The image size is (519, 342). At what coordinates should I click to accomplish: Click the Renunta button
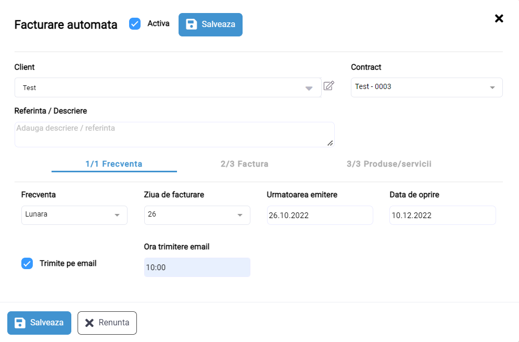(107, 323)
